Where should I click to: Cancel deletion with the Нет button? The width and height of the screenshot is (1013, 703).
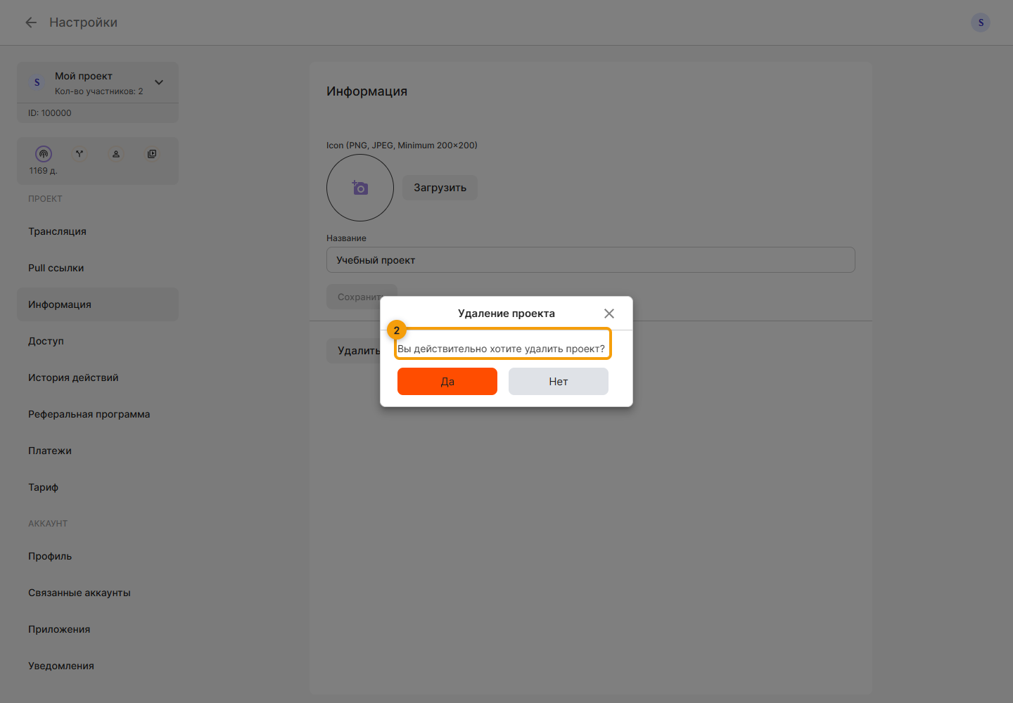click(x=559, y=382)
